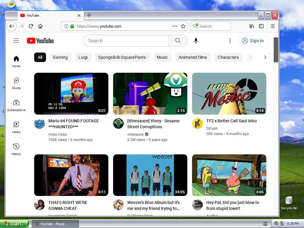The width and height of the screenshot is (304, 228).
Task: Open Subscriptions in YouTube sidebar
Action: tap(16, 106)
